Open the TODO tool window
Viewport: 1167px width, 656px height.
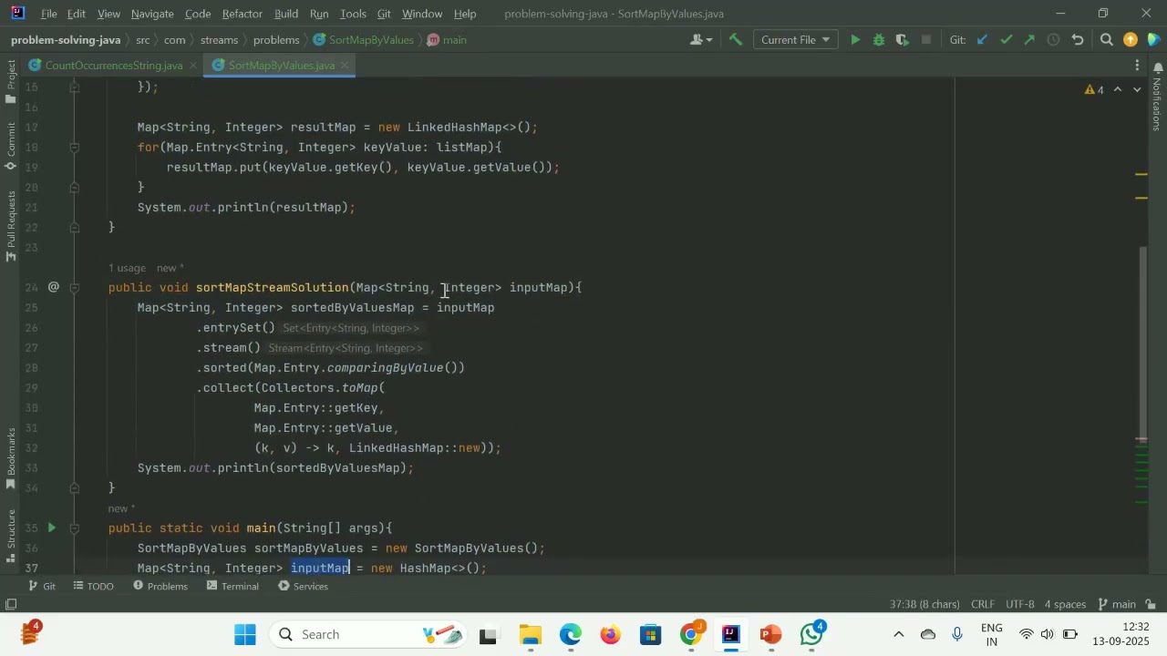93,586
